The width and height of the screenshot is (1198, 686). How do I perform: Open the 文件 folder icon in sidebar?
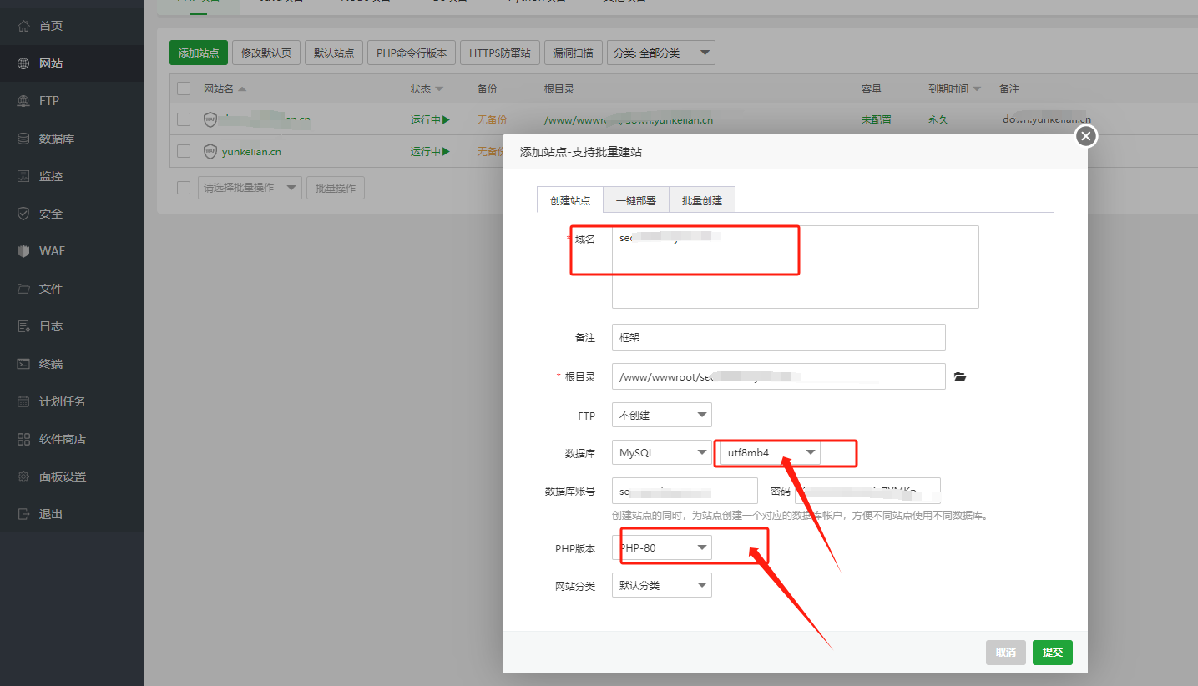tap(23, 289)
